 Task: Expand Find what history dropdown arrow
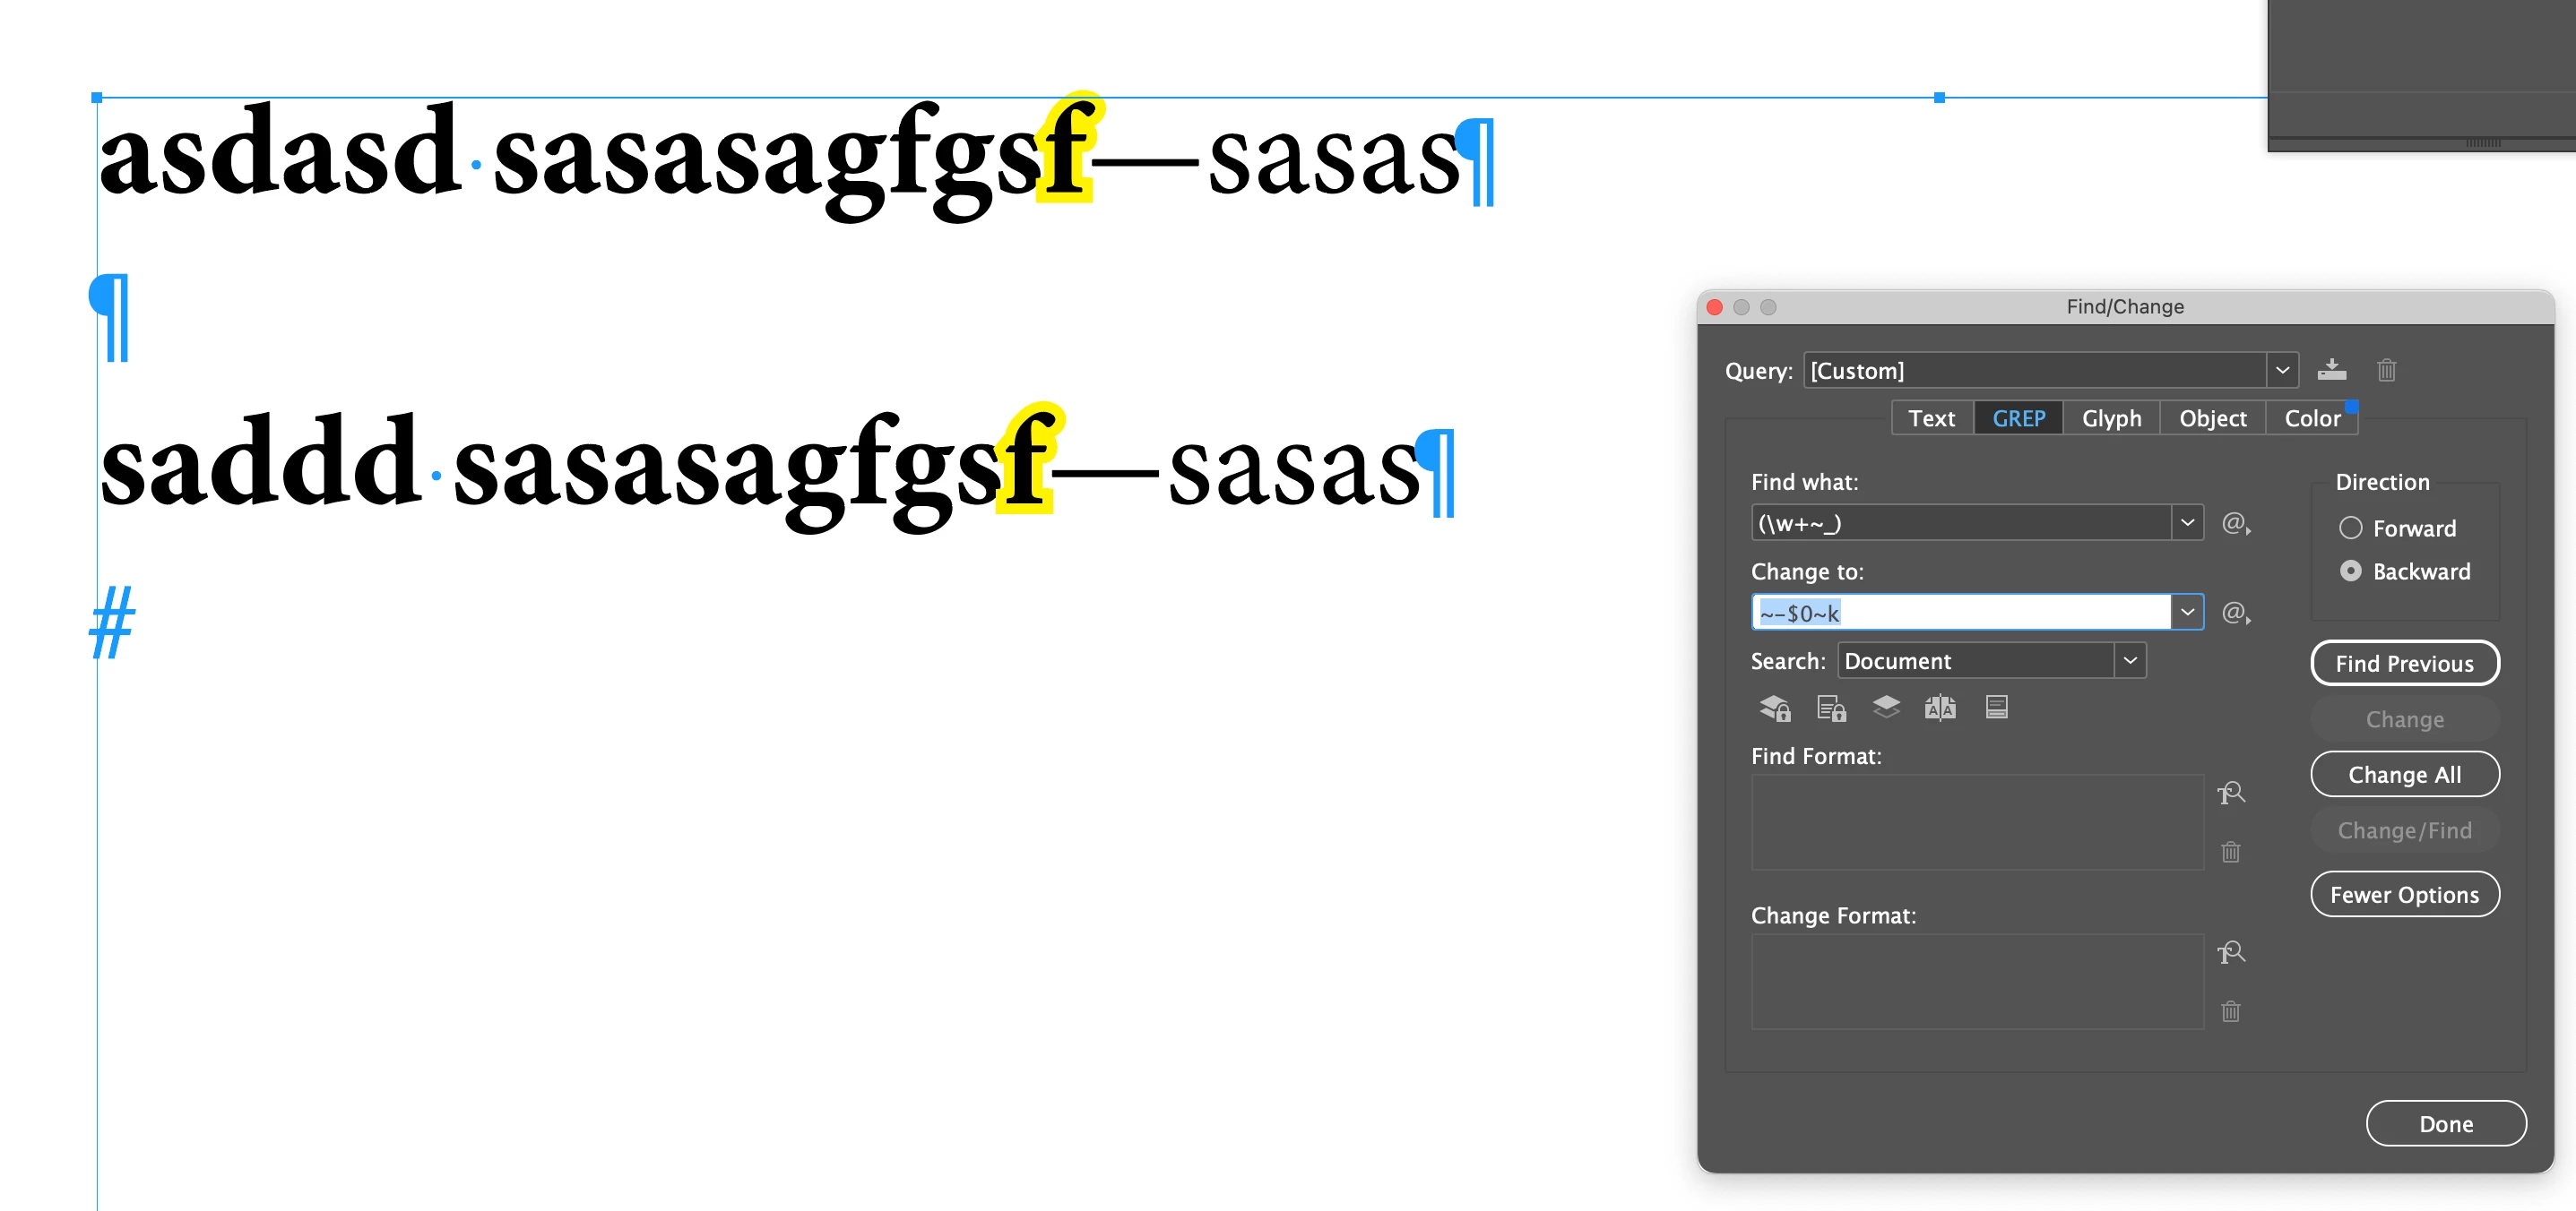coord(2187,522)
